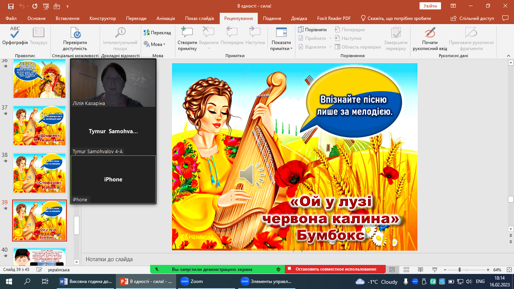
Task: Switch to Normal view in status bar
Action: (392, 270)
